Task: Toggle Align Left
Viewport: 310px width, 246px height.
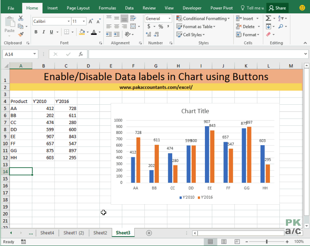Action: point(109,26)
